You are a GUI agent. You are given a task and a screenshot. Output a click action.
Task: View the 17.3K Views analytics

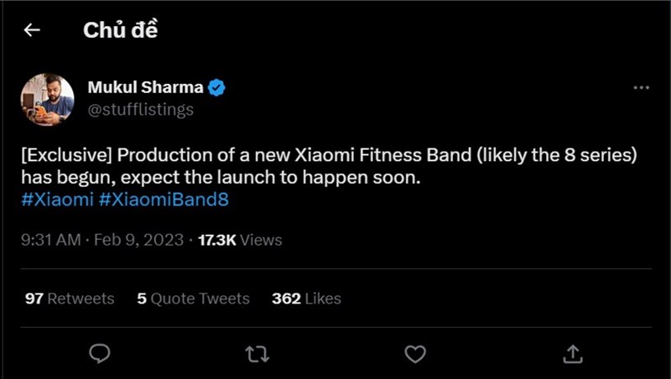pos(240,240)
